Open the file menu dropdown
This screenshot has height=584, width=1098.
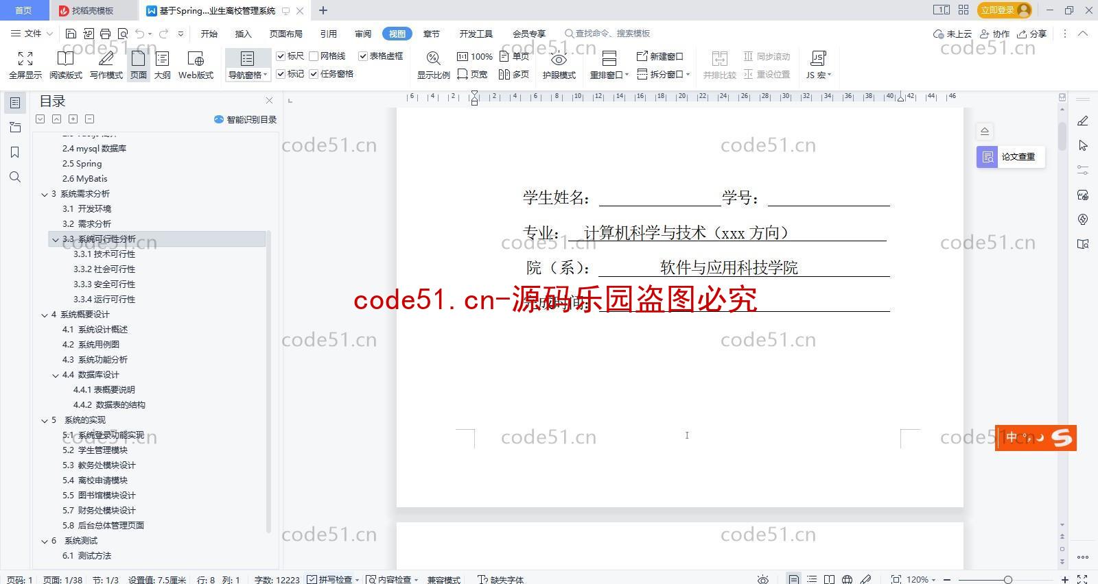tap(32, 34)
